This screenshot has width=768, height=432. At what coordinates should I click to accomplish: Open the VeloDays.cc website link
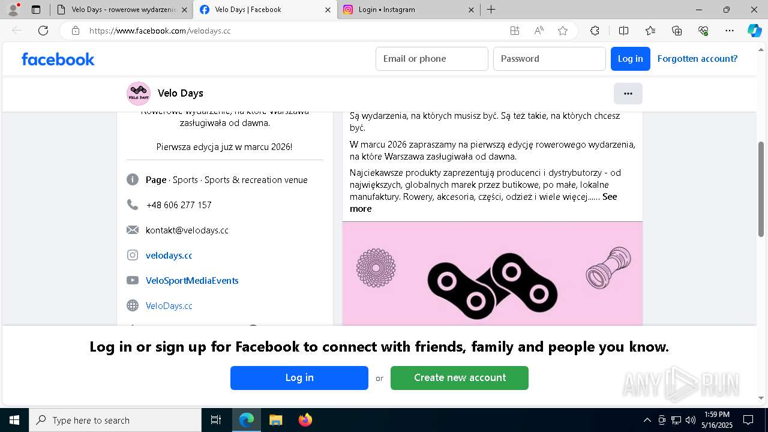[169, 305]
